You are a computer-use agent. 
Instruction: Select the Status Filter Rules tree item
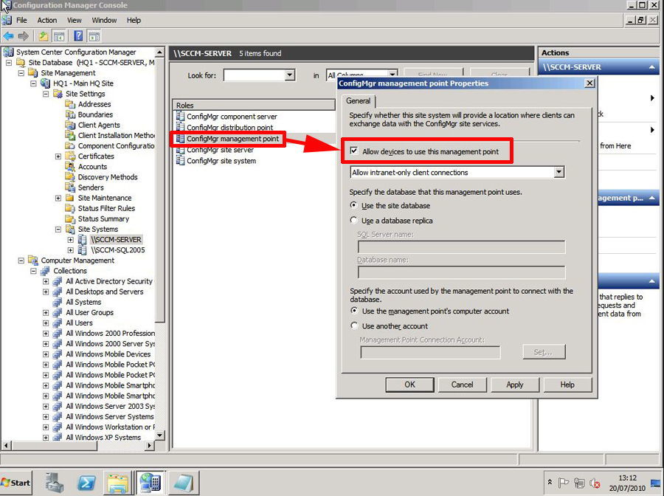point(106,208)
